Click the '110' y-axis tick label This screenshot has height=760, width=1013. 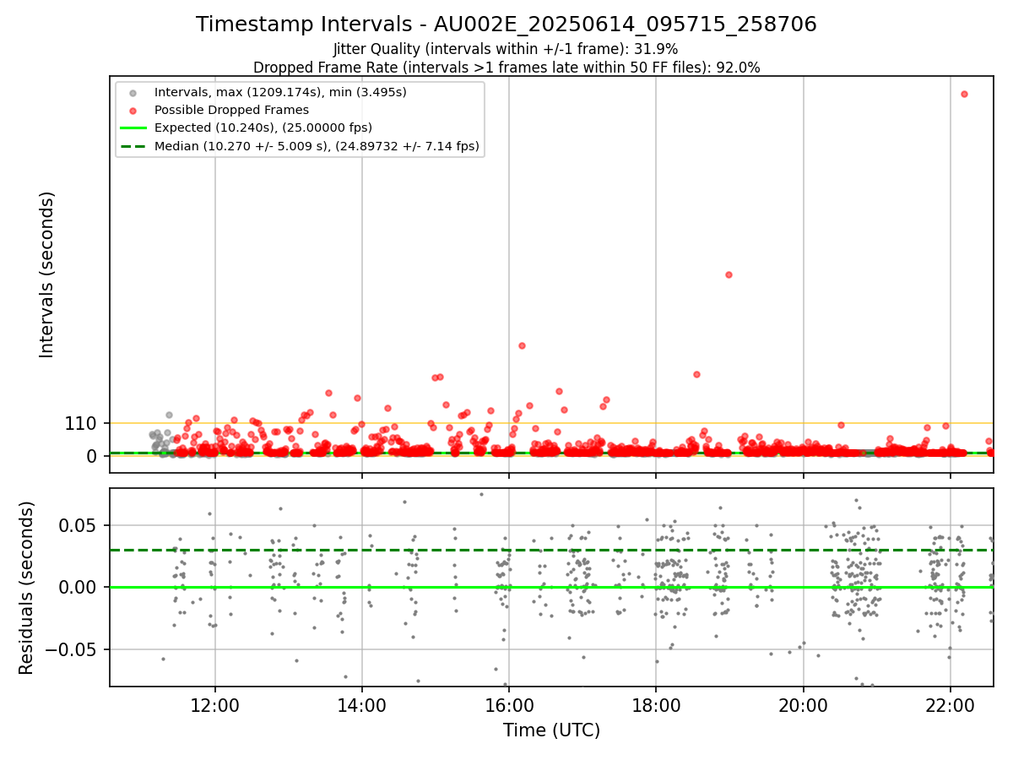(80, 424)
